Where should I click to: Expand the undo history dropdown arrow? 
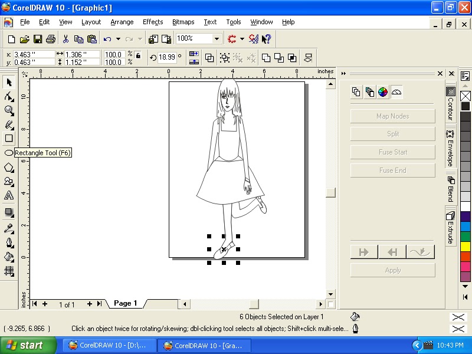point(118,39)
